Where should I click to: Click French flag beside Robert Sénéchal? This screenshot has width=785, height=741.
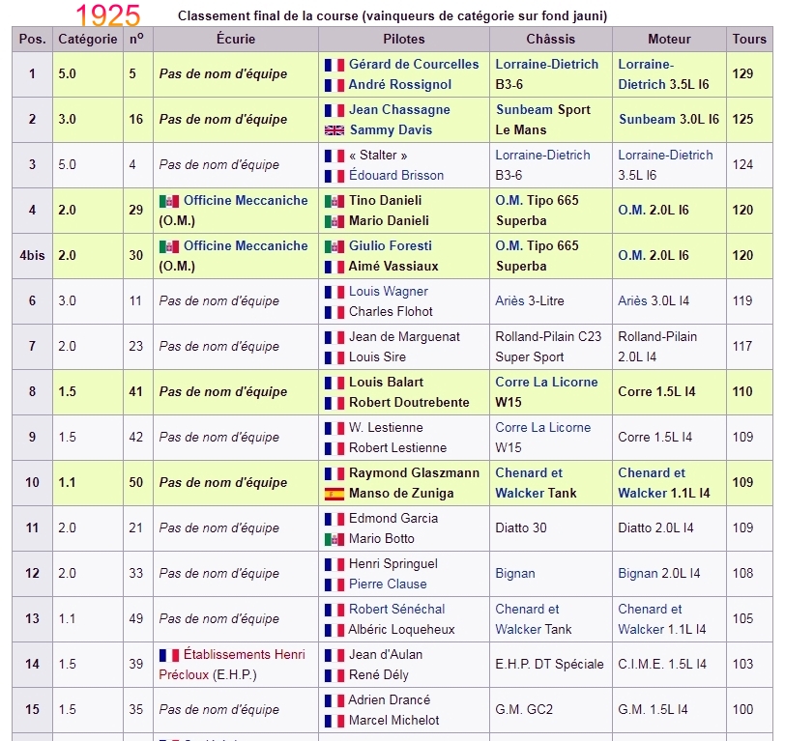[x=334, y=610]
